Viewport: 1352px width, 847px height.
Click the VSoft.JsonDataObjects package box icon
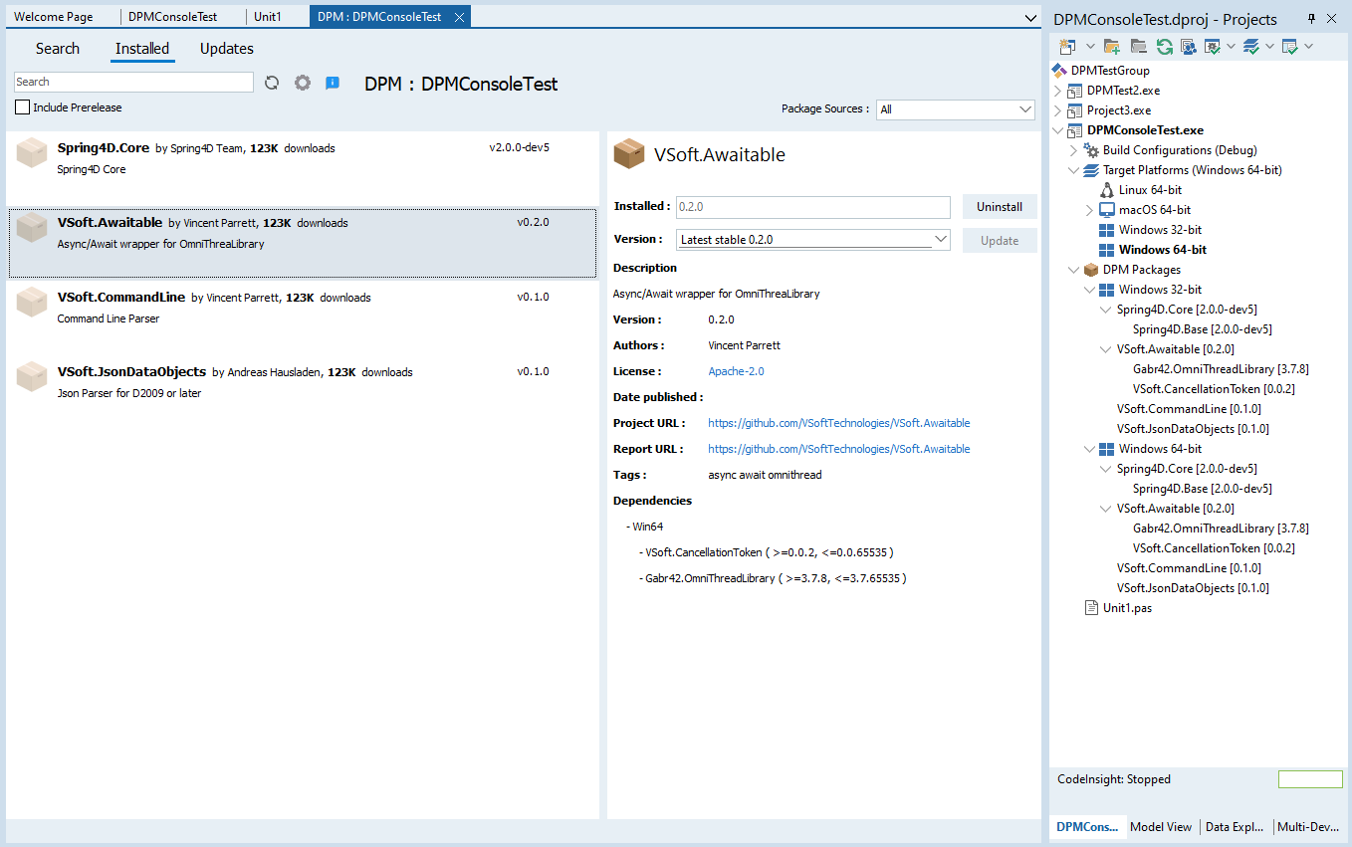[32, 376]
